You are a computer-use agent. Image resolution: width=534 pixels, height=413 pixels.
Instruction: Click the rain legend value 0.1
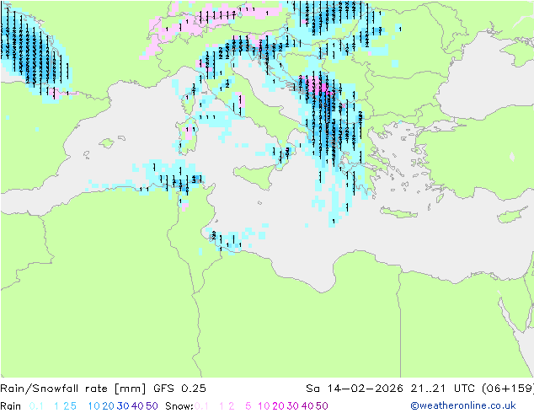(36, 406)
